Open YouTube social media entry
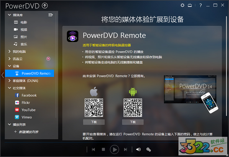The height and width of the screenshot is (157, 229). point(29,110)
